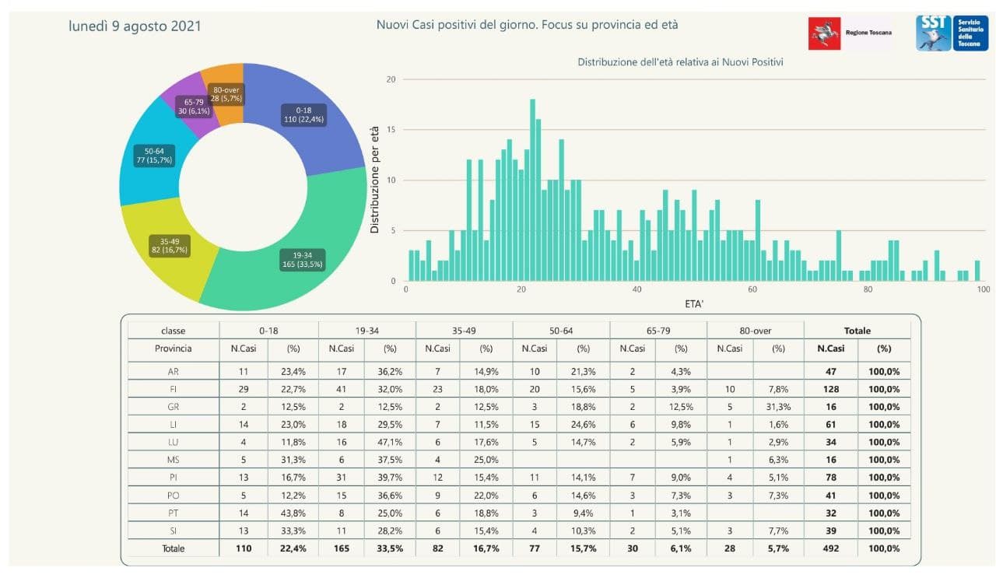The height and width of the screenshot is (578, 996).
Task: Click the 'lunedì 9 agosto 2021' date
Action: 135,26
